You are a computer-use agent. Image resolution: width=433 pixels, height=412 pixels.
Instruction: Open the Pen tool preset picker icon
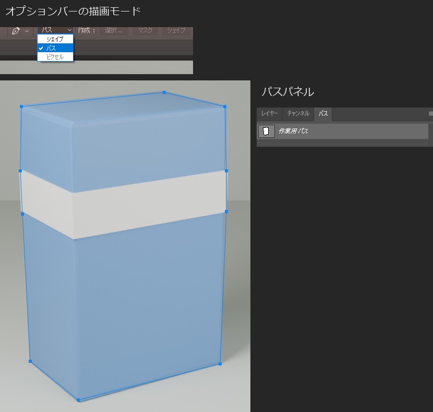[x=16, y=31]
